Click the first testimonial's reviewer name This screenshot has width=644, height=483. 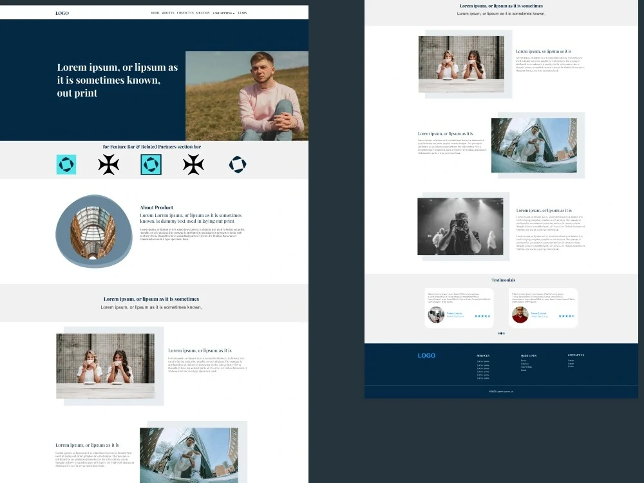click(x=454, y=314)
